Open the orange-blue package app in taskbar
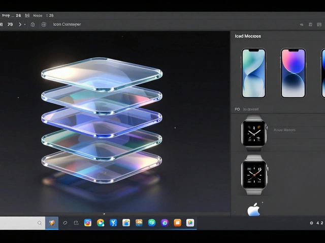The image size is (325, 243). pos(139,223)
